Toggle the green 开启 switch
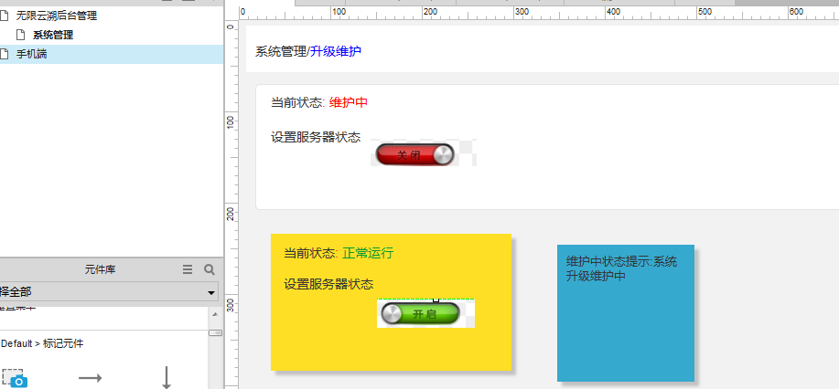Image resolution: width=839 pixels, height=389 pixels. click(418, 314)
